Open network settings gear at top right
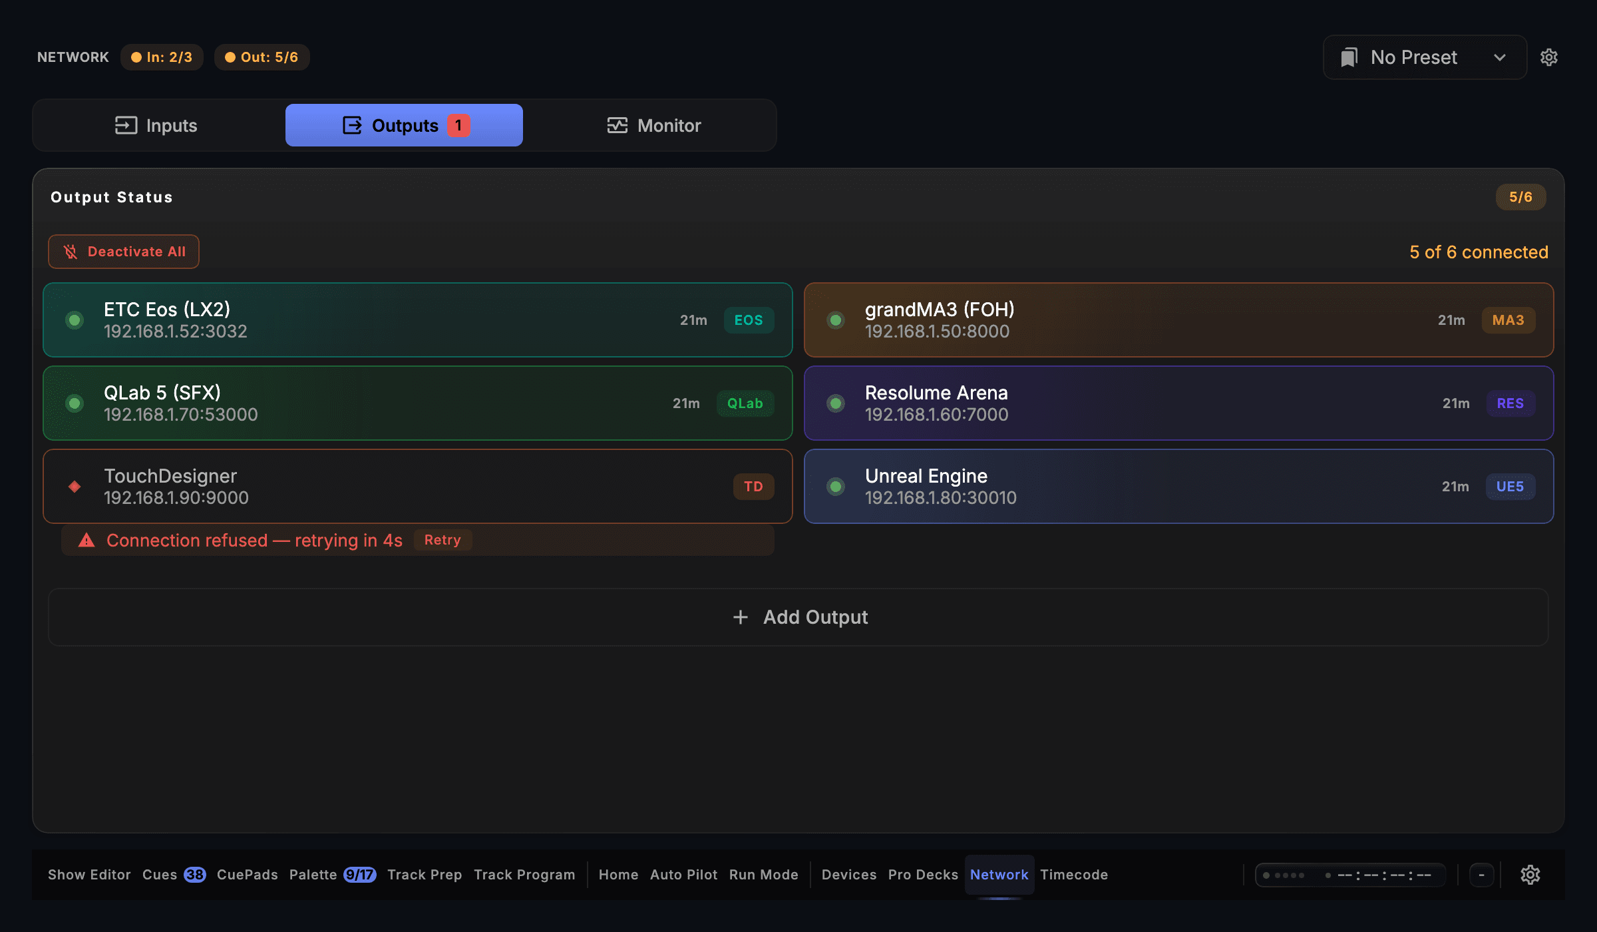 1548,57
